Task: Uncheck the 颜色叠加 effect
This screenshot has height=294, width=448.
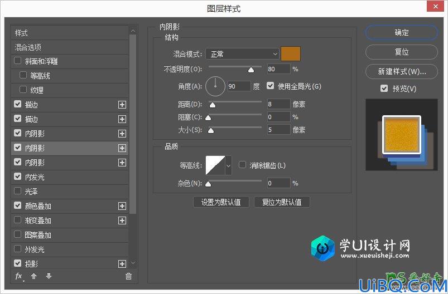Action: click(18, 205)
